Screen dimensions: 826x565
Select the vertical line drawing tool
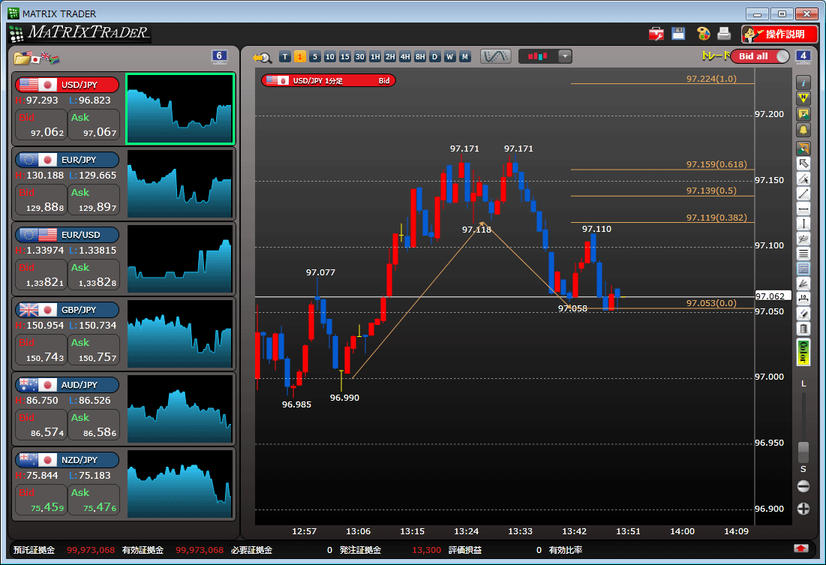click(803, 224)
